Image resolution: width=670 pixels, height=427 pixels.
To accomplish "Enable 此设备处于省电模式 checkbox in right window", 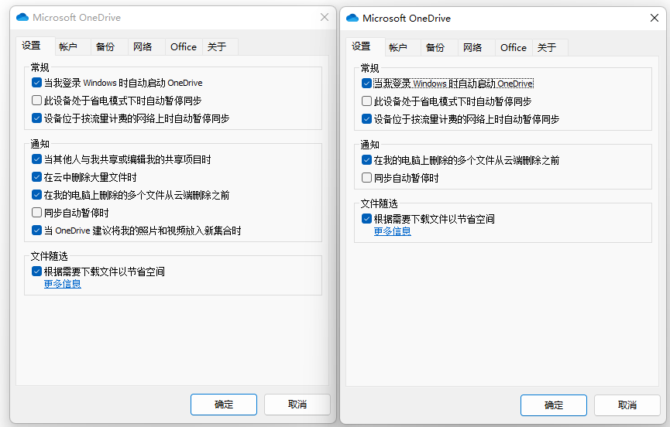I will click(x=366, y=101).
